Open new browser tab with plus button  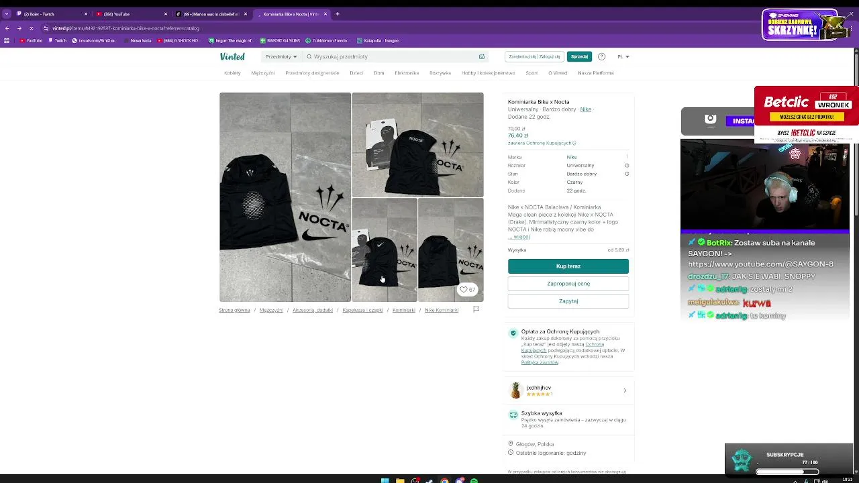click(x=338, y=14)
